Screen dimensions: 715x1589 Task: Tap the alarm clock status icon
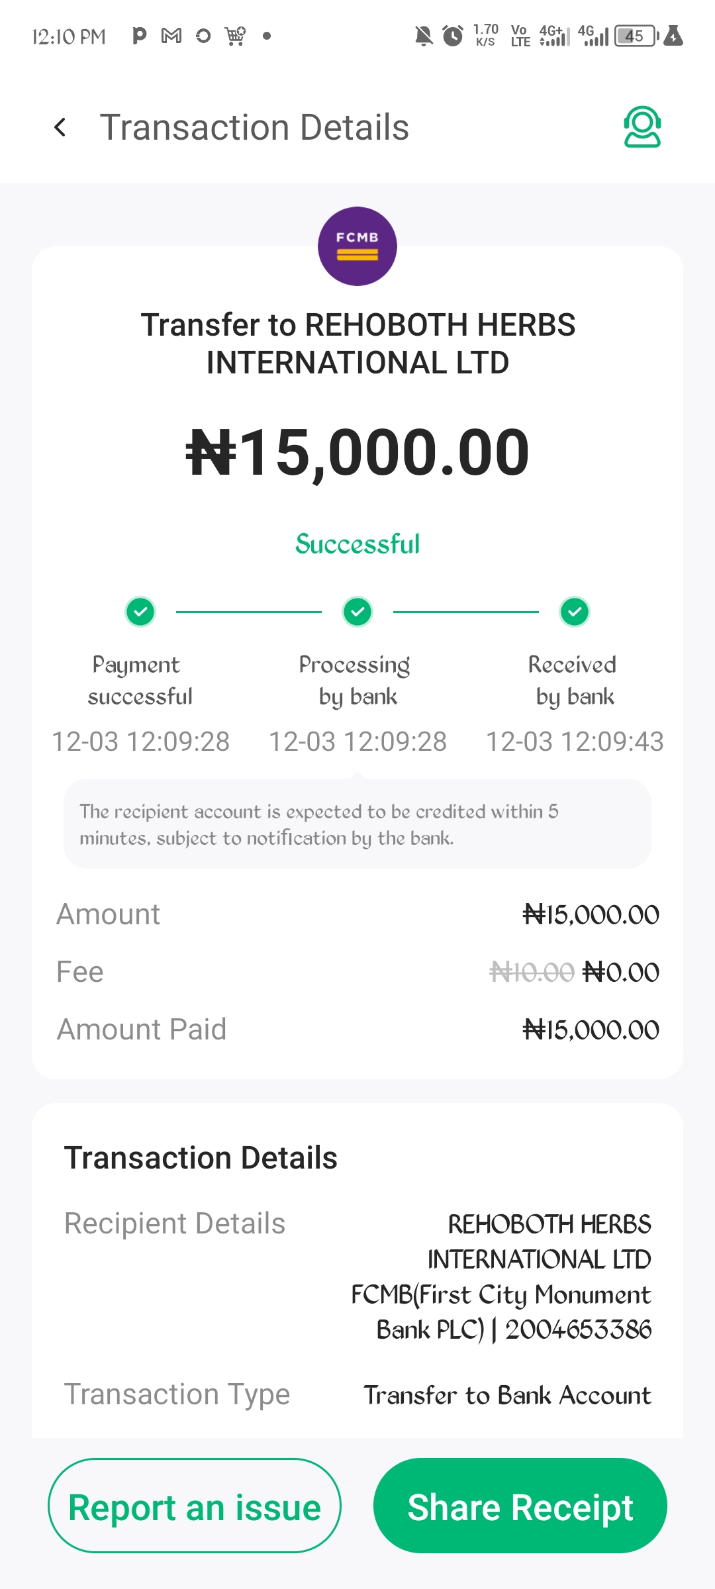(453, 36)
